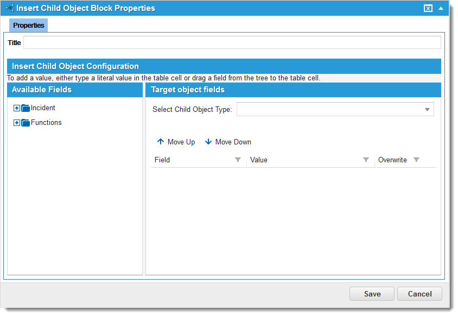The height and width of the screenshot is (316, 458).
Task: Expand the Incident tree node
Action: 16,108
